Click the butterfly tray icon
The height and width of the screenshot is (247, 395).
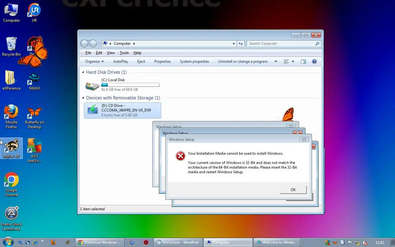tap(335, 243)
